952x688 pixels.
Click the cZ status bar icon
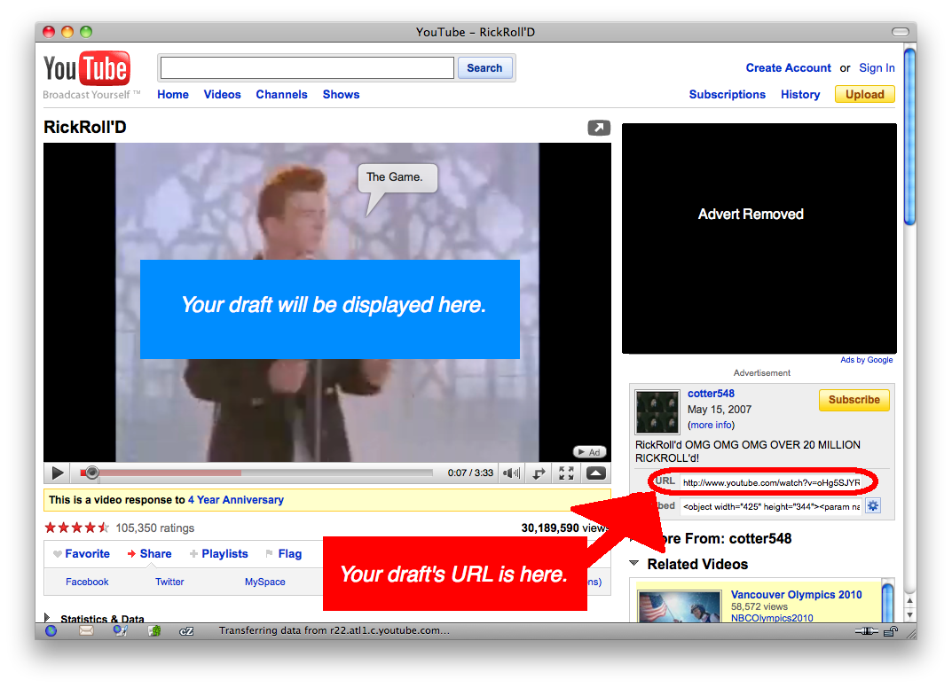[x=186, y=631]
